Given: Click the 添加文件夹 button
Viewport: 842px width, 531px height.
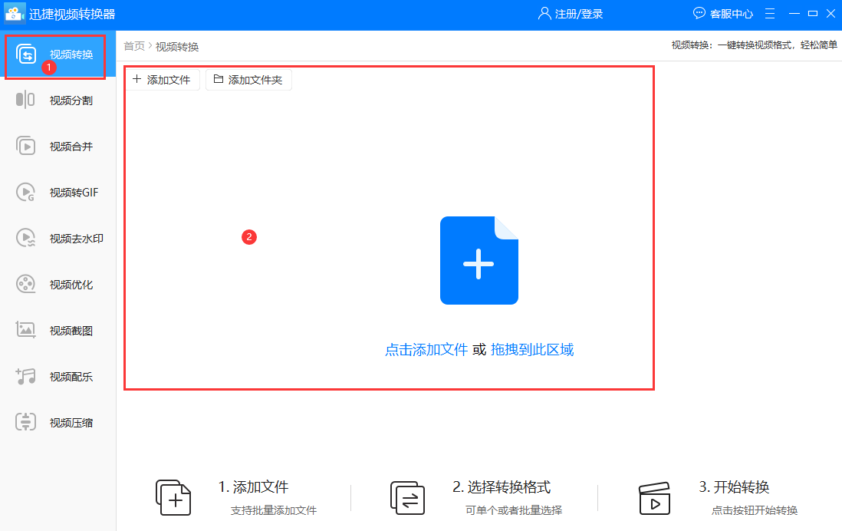Looking at the screenshot, I should (x=248, y=80).
